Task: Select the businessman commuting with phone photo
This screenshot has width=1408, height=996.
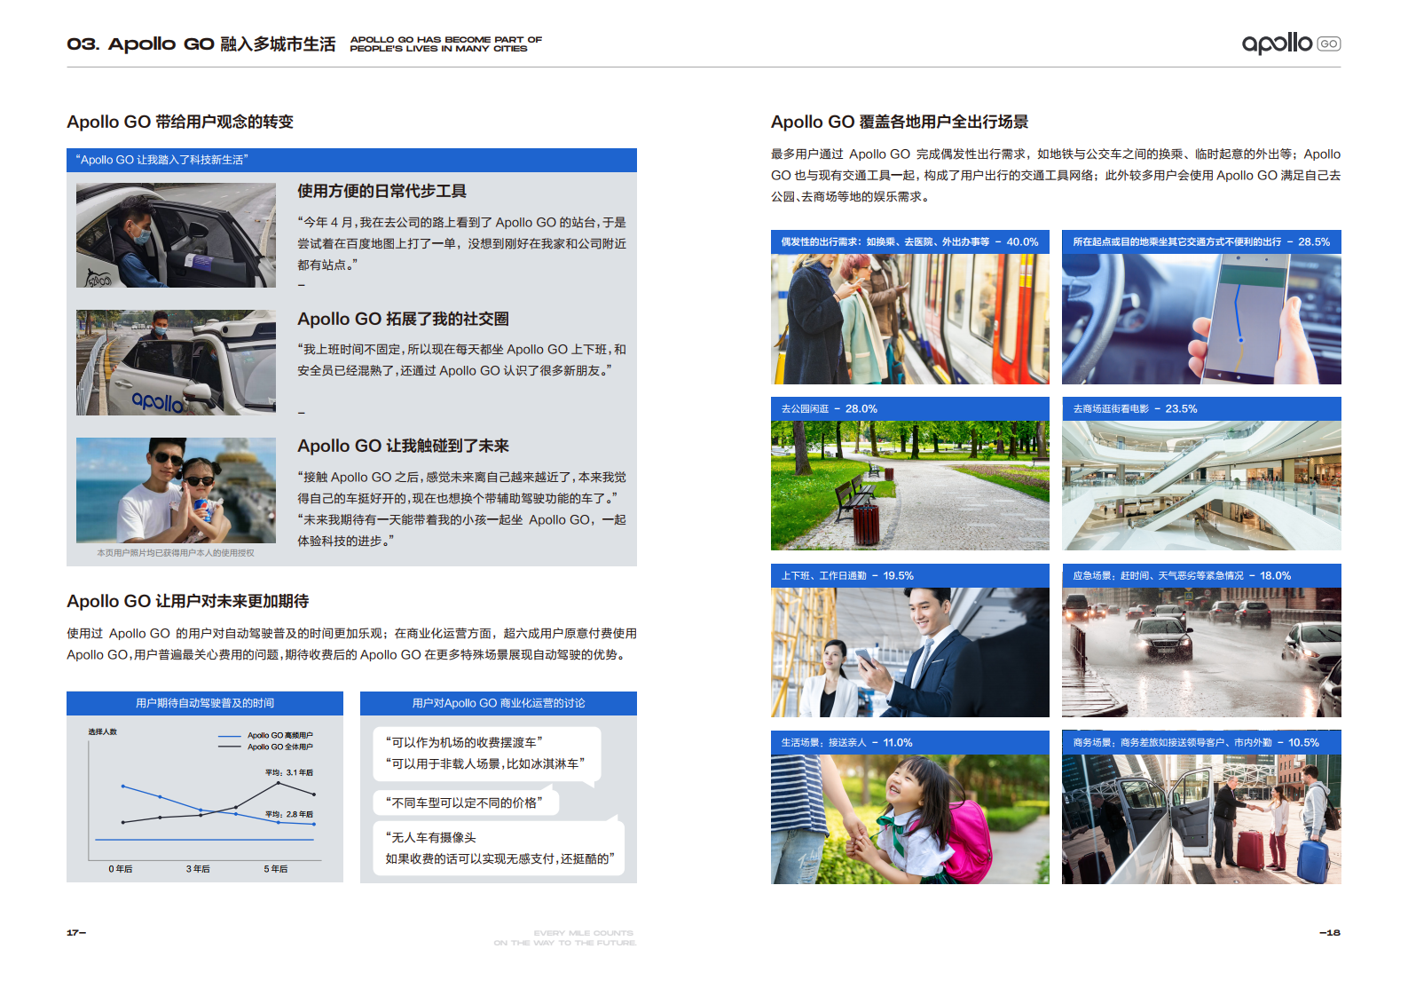Action: (x=909, y=652)
